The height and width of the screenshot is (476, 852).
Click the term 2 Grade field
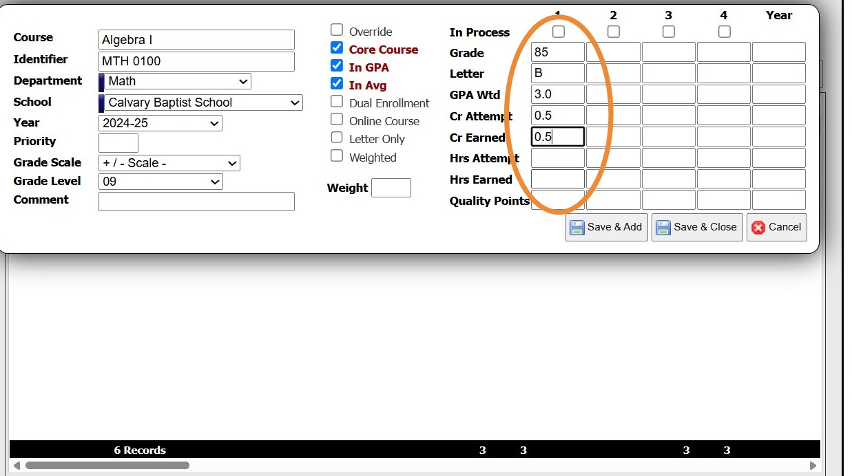[x=613, y=52]
